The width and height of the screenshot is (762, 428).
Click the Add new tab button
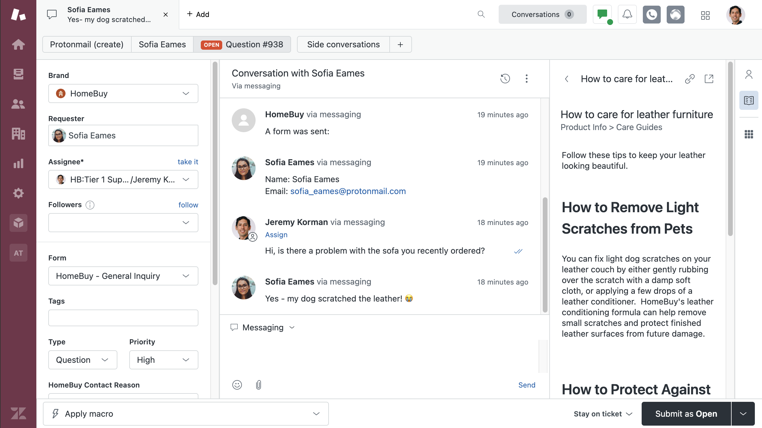point(198,14)
